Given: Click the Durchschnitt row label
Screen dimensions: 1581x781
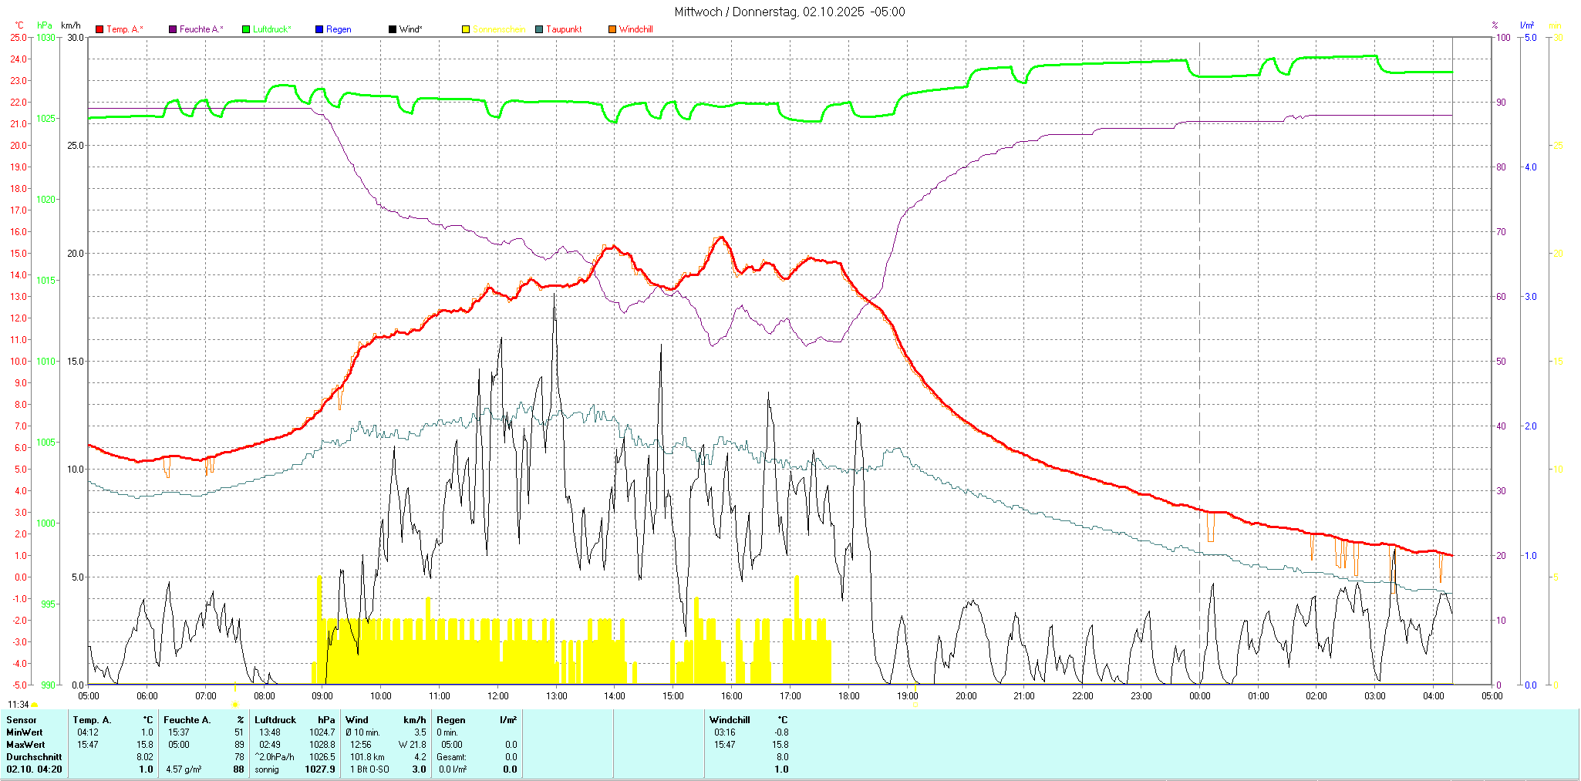Looking at the screenshot, I should [x=32, y=757].
